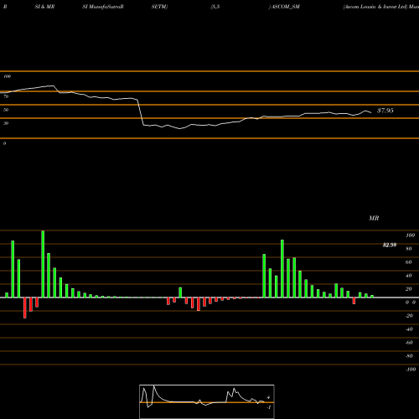Viewport: 419px width, 419px height.
Task: Click the longest red MR histogram bar
Action: (25, 308)
